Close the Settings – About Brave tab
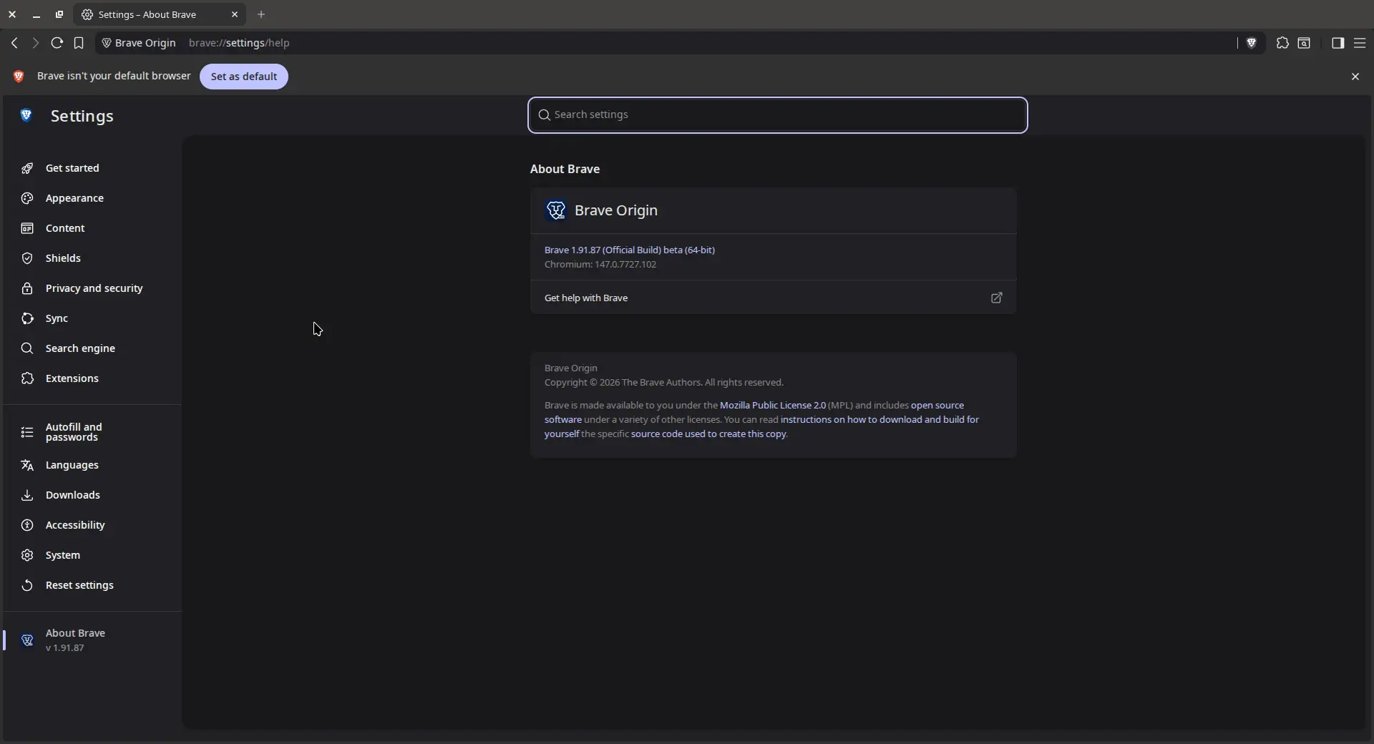The height and width of the screenshot is (744, 1374). click(x=234, y=14)
